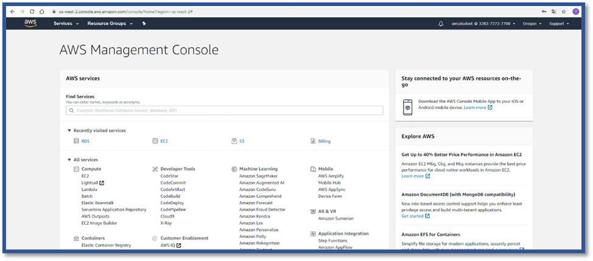The width and height of the screenshot is (593, 261).
Task: Open Lightsail under Compute
Action: point(93,183)
